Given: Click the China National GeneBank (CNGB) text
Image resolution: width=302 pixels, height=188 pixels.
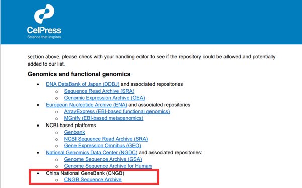Looking at the screenshot, I should coord(85,173).
